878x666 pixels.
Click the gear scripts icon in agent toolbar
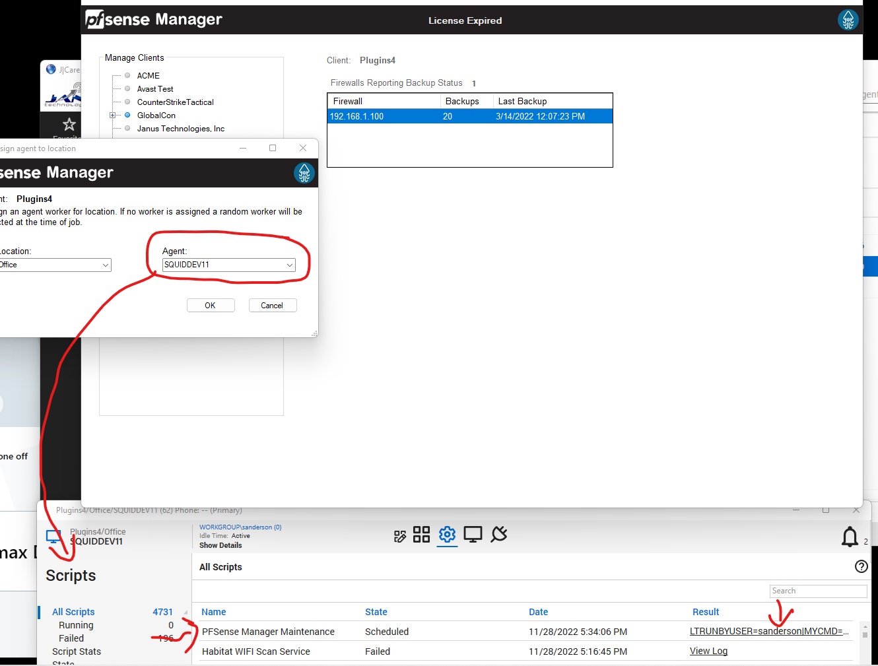click(447, 534)
